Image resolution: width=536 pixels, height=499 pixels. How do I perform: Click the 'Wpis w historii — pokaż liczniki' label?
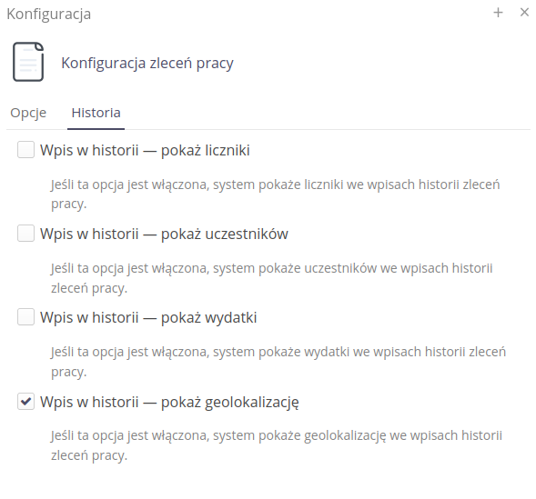(x=145, y=151)
